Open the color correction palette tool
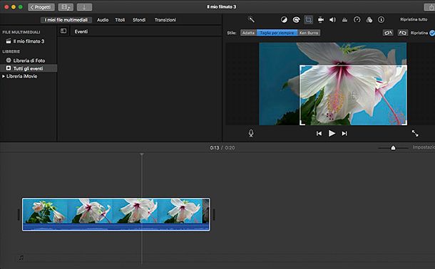Viewport: 435px width, 269px height. [x=296, y=20]
